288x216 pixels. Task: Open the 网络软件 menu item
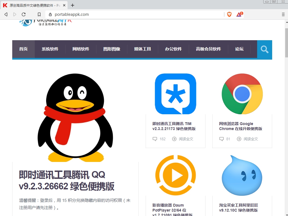click(81, 49)
